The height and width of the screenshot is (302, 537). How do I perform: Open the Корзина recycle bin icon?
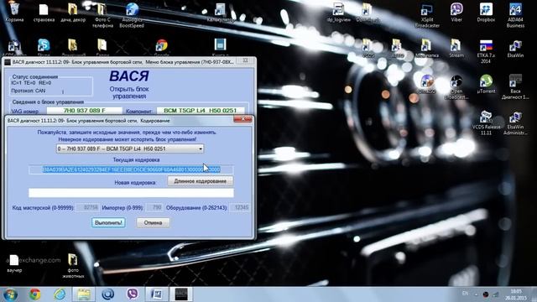tap(14, 12)
